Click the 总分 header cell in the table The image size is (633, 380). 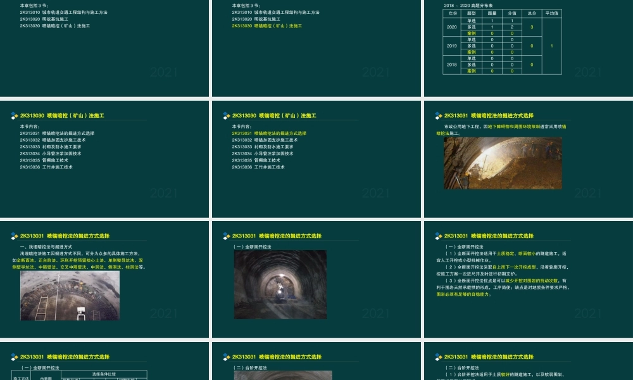pyautogui.click(x=532, y=13)
